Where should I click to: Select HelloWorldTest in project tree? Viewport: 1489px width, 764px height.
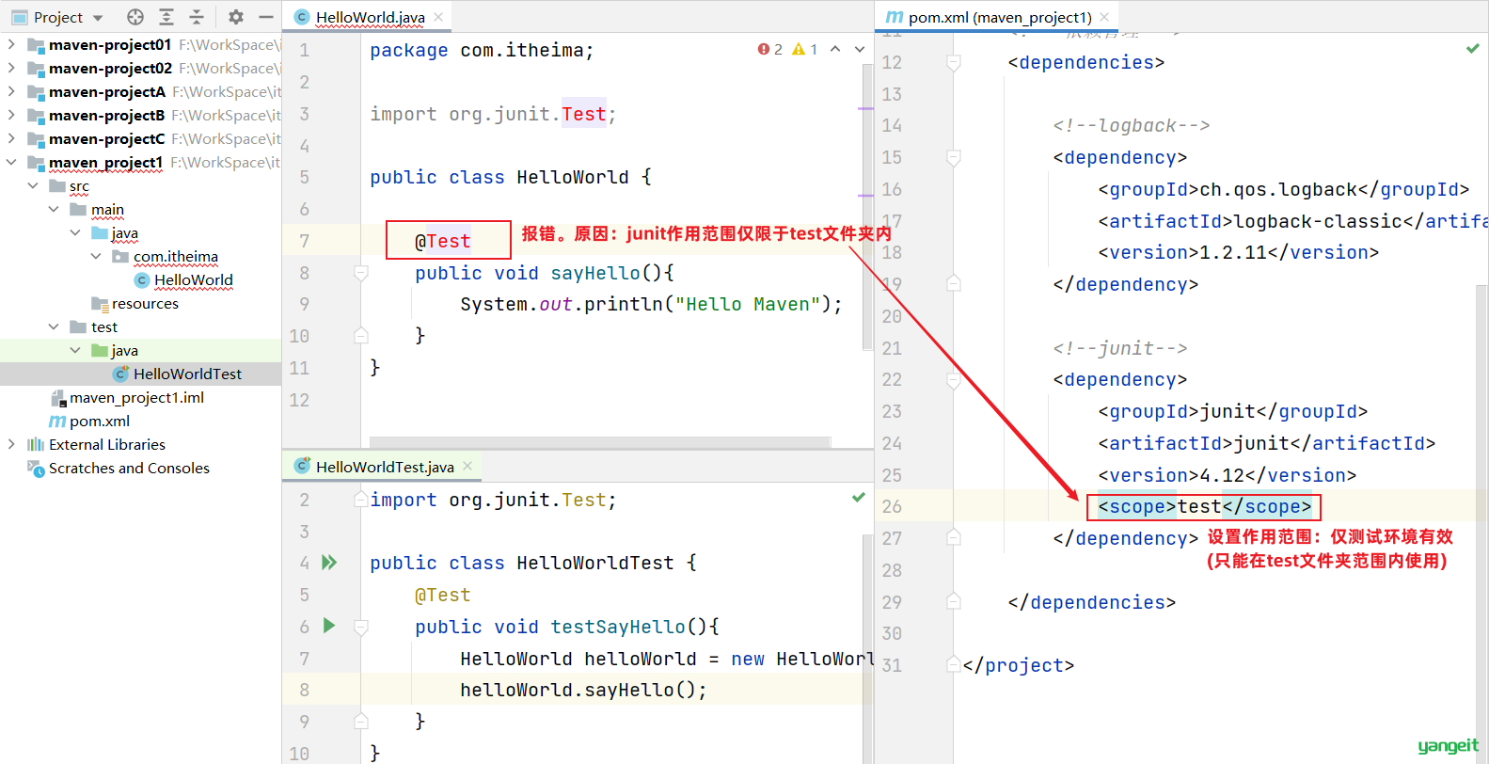pyautogui.click(x=187, y=374)
